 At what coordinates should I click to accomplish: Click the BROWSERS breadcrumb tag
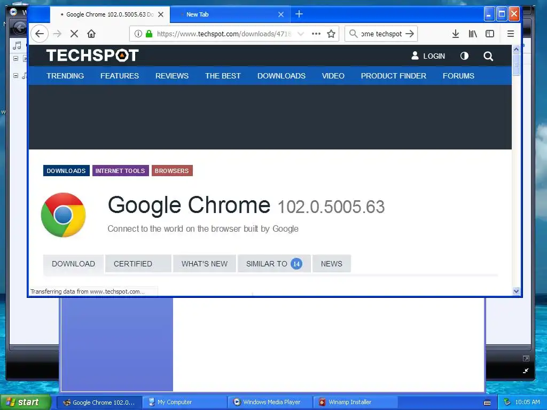pos(171,171)
